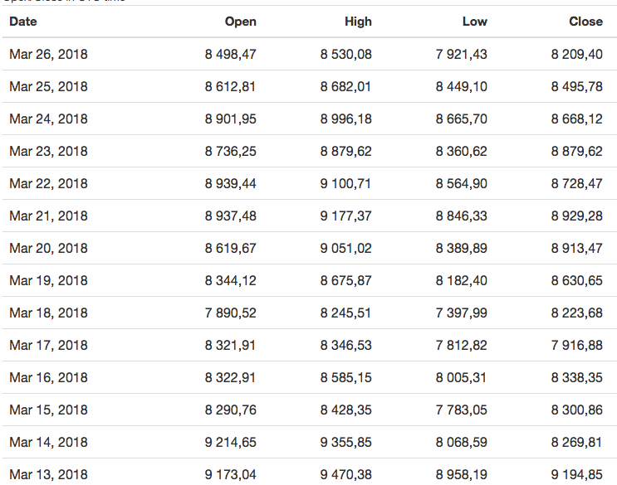617x485 pixels.
Task: Click high value 8 675,87
Action: (x=346, y=280)
